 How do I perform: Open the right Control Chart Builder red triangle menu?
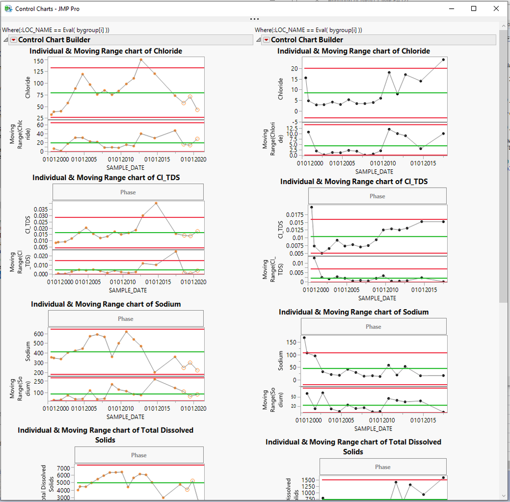[266, 40]
